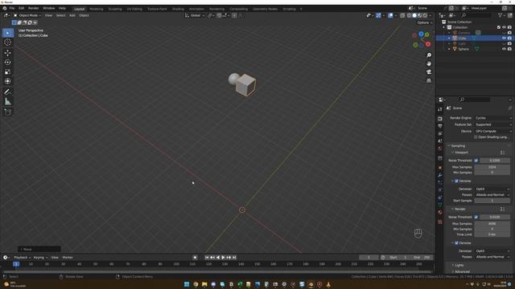
Task: Hide Cube with its eye icon
Action: click(x=504, y=39)
